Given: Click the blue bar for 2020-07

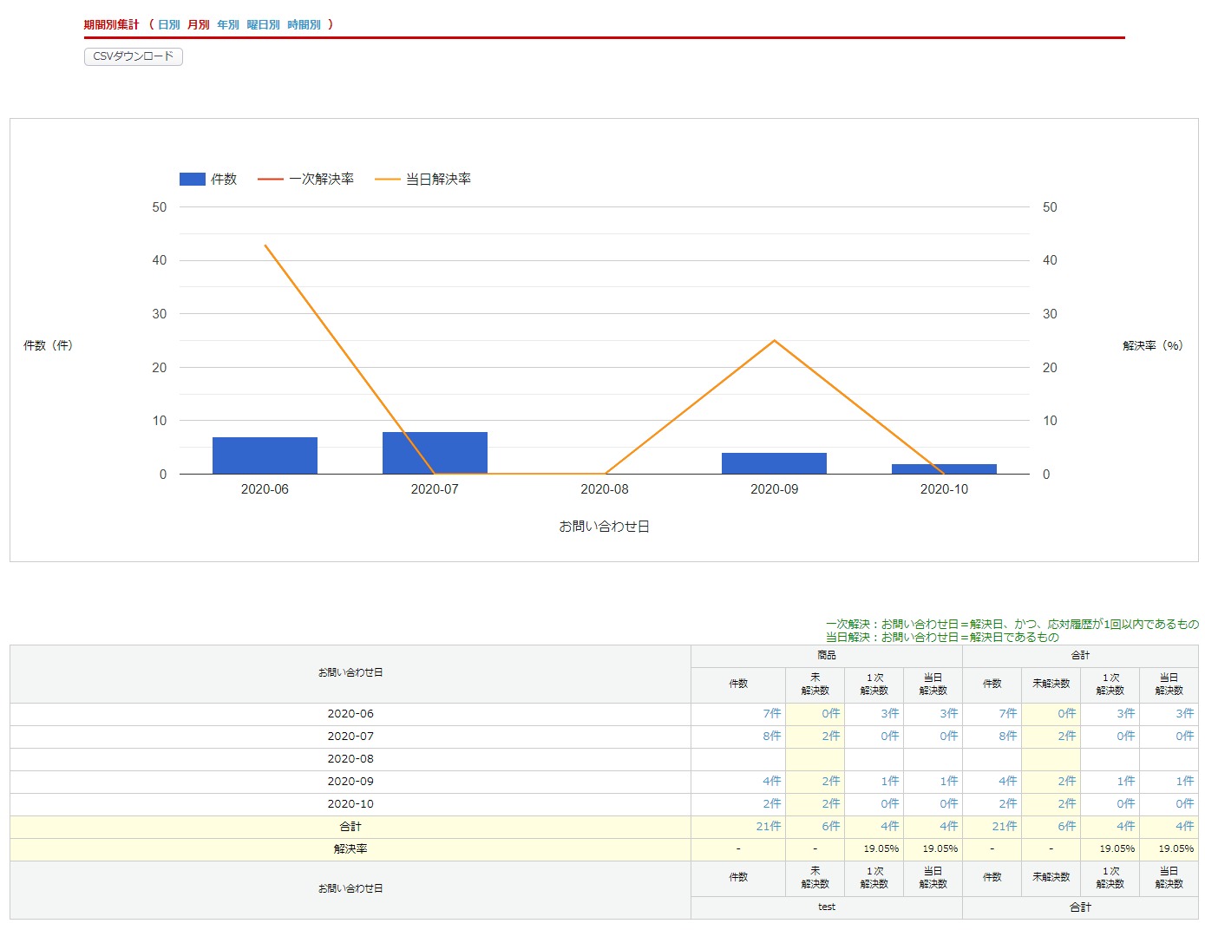Looking at the screenshot, I should point(435,453).
